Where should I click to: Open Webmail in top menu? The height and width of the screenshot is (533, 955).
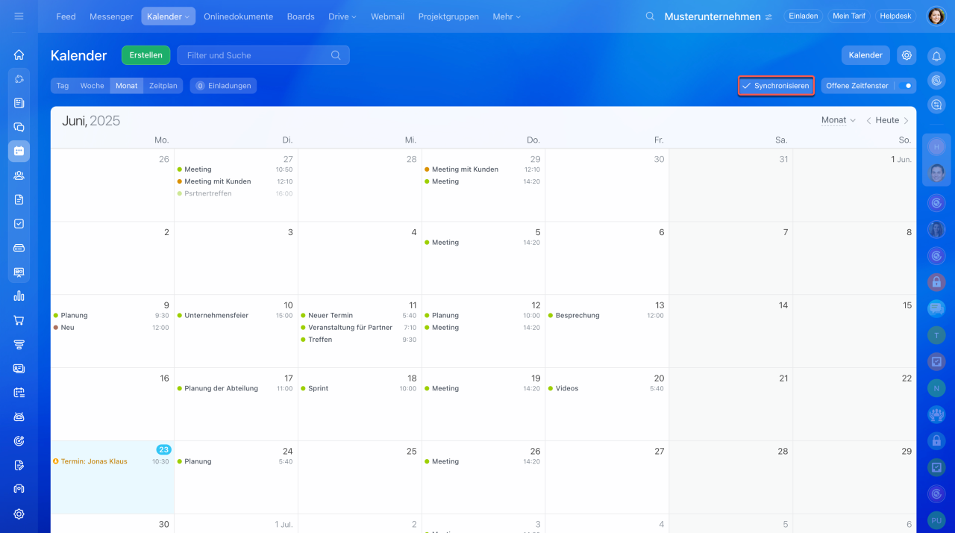[387, 16]
